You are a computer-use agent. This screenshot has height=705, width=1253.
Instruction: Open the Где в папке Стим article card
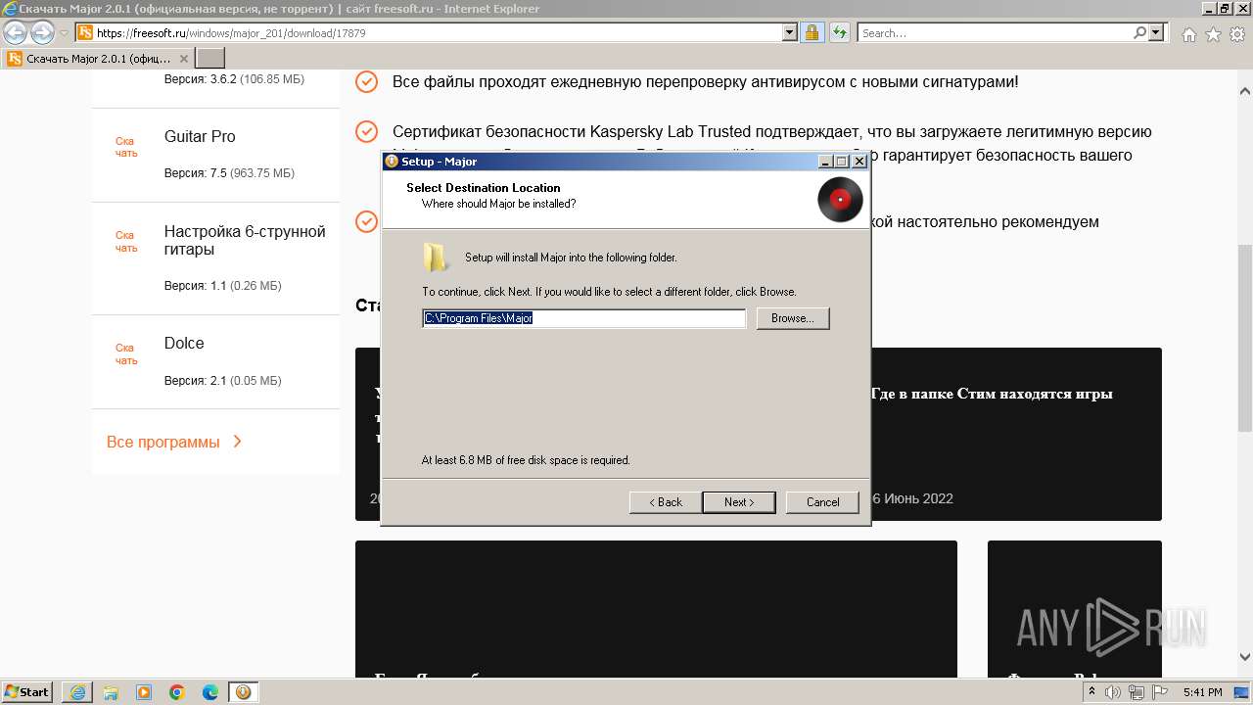click(992, 394)
